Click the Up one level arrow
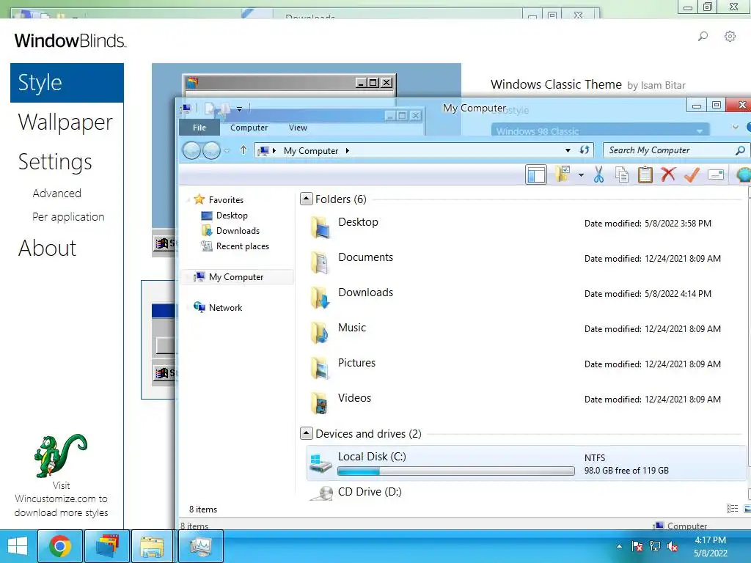The height and width of the screenshot is (563, 751). click(x=243, y=150)
